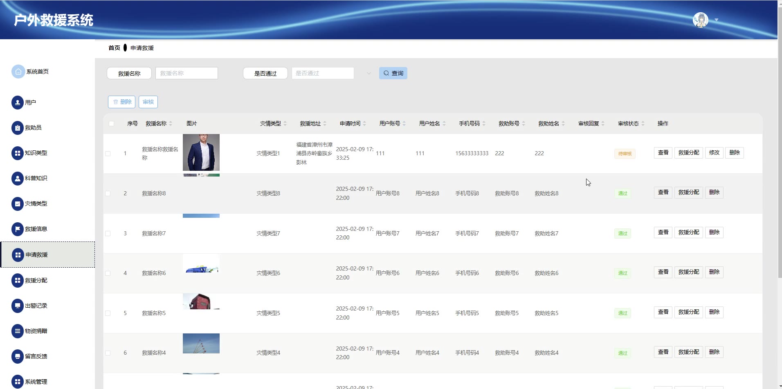Select the 知识类型 grid icon

18,153
